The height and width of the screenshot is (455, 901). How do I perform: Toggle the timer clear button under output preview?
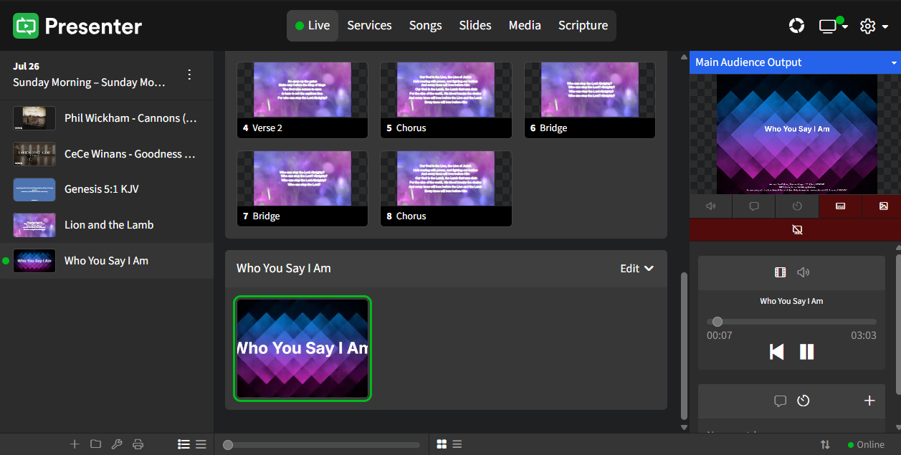tap(797, 206)
